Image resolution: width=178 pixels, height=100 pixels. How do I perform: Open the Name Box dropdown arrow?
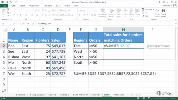[x=15, y=24]
